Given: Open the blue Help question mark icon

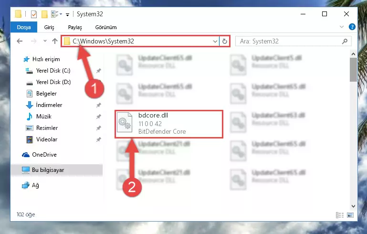Looking at the screenshot, I should coord(352,27).
